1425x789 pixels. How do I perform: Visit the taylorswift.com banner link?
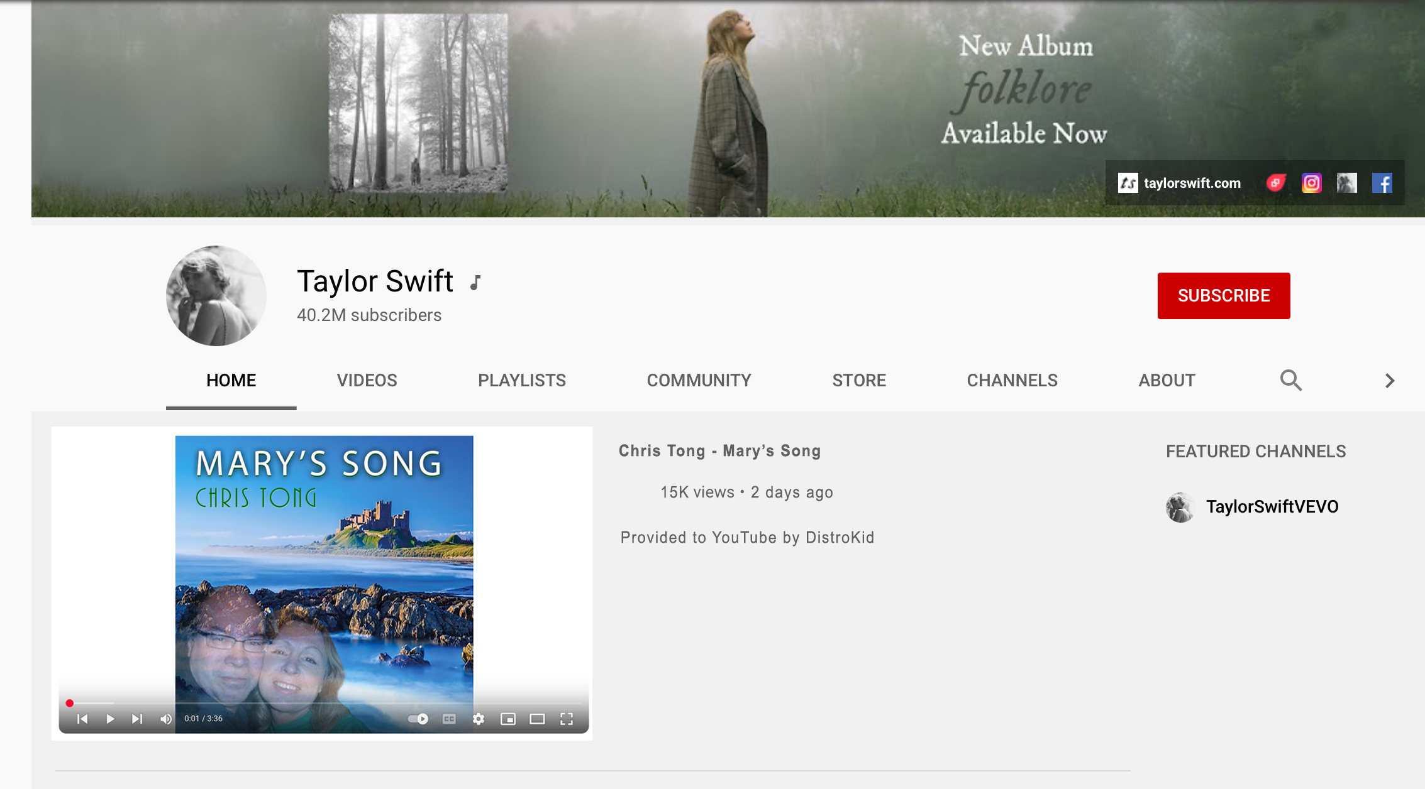[1192, 183]
